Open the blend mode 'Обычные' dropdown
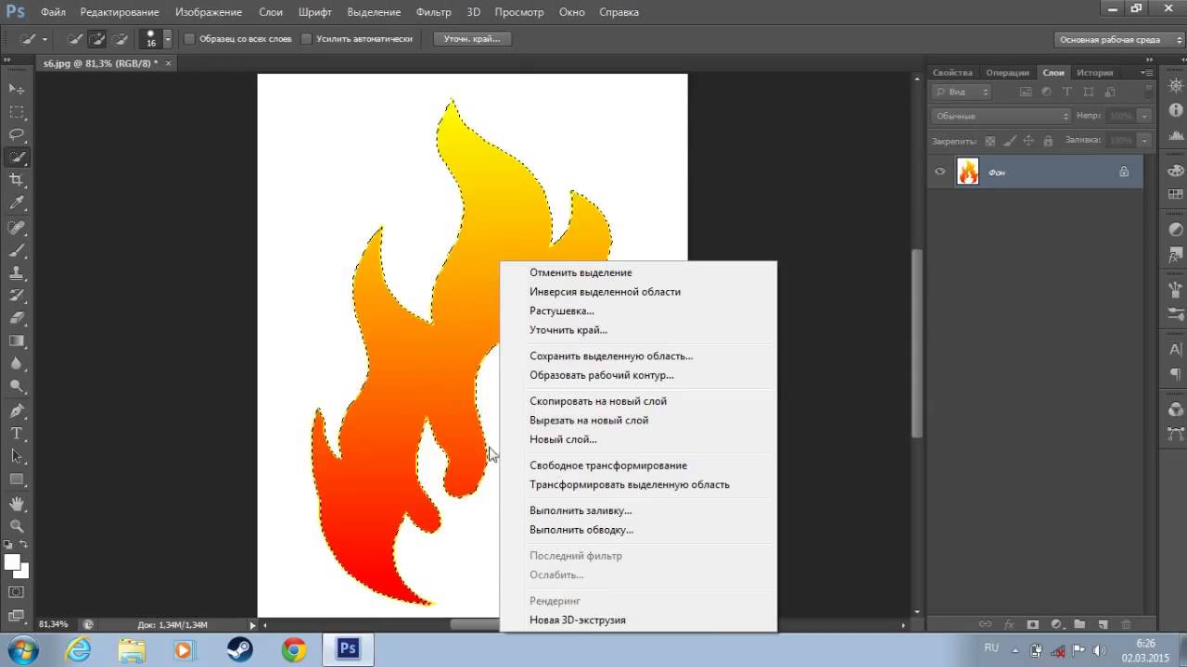The width and height of the screenshot is (1187, 667). (1001, 116)
